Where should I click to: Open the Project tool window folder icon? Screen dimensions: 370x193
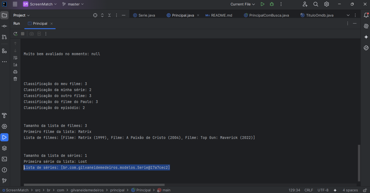click(x=4, y=15)
